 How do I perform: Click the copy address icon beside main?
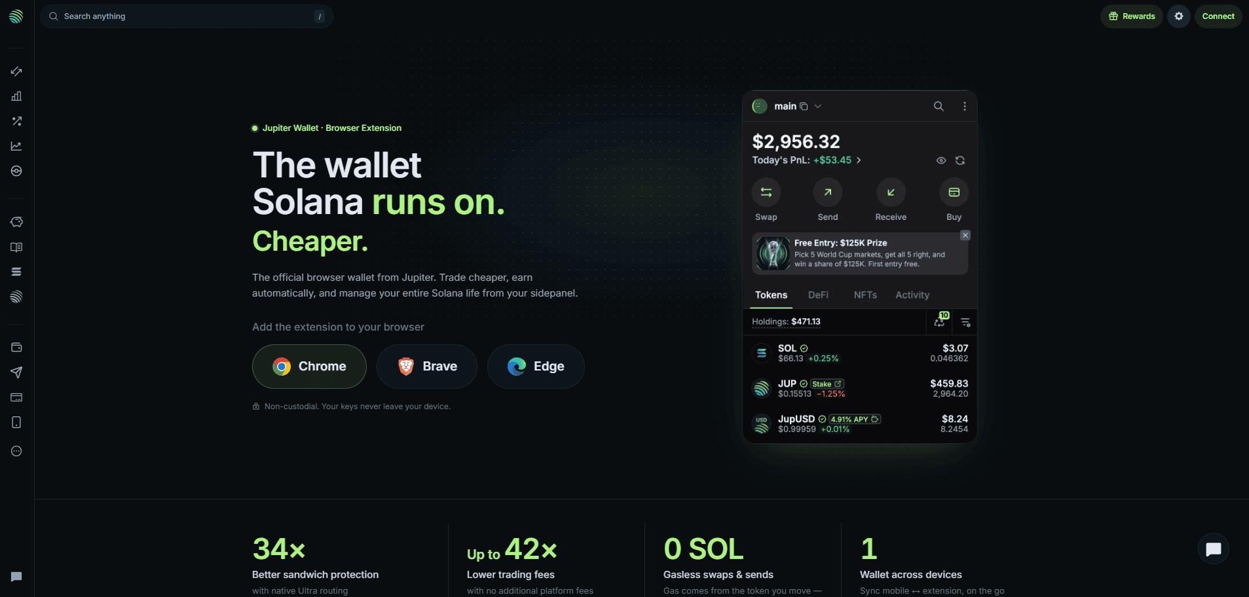pyautogui.click(x=804, y=106)
